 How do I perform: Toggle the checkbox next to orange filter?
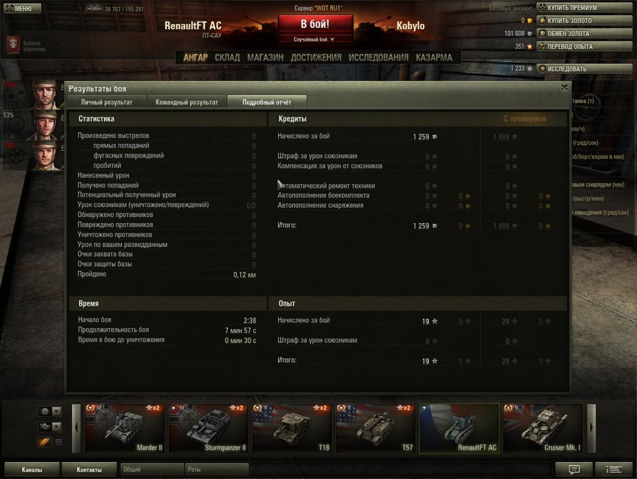tap(59, 442)
